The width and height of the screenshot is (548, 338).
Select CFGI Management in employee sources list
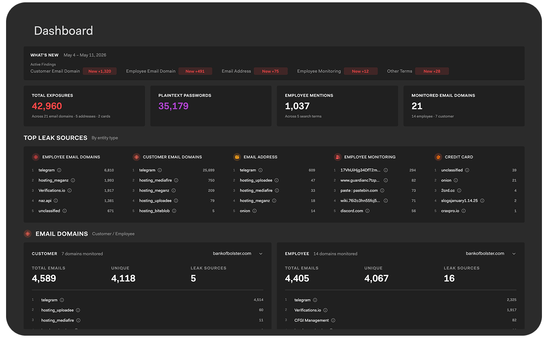click(x=311, y=320)
